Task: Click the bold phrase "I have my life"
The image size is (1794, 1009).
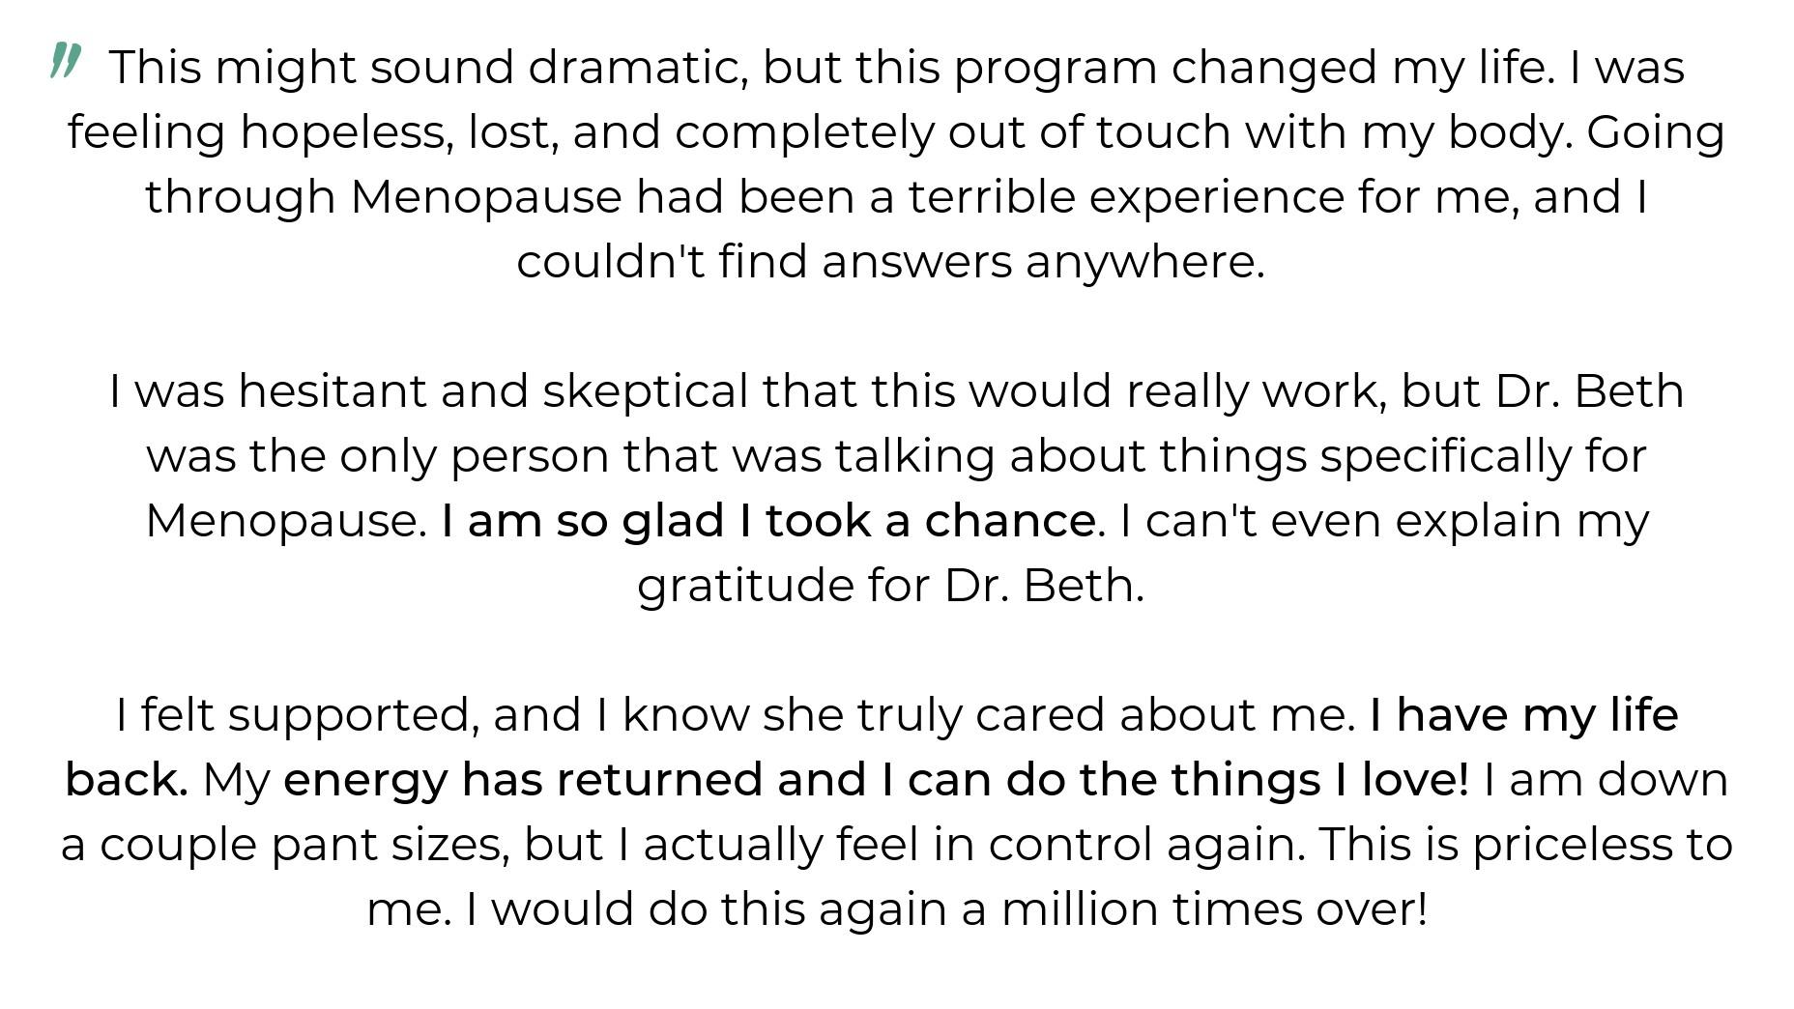Action: [1523, 715]
